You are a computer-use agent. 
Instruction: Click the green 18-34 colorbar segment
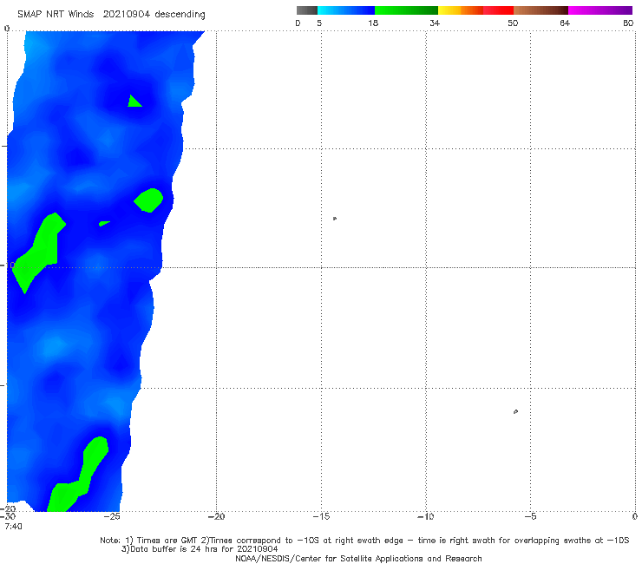(406, 10)
